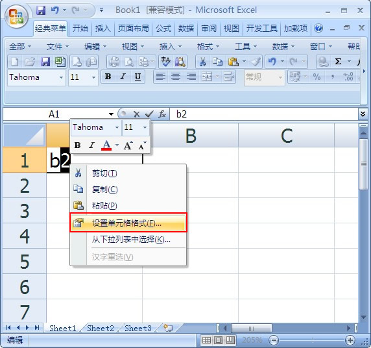Screen dimensions: 371x348
Task: Expand Name Box dropdown arrow
Action: click(x=111, y=114)
